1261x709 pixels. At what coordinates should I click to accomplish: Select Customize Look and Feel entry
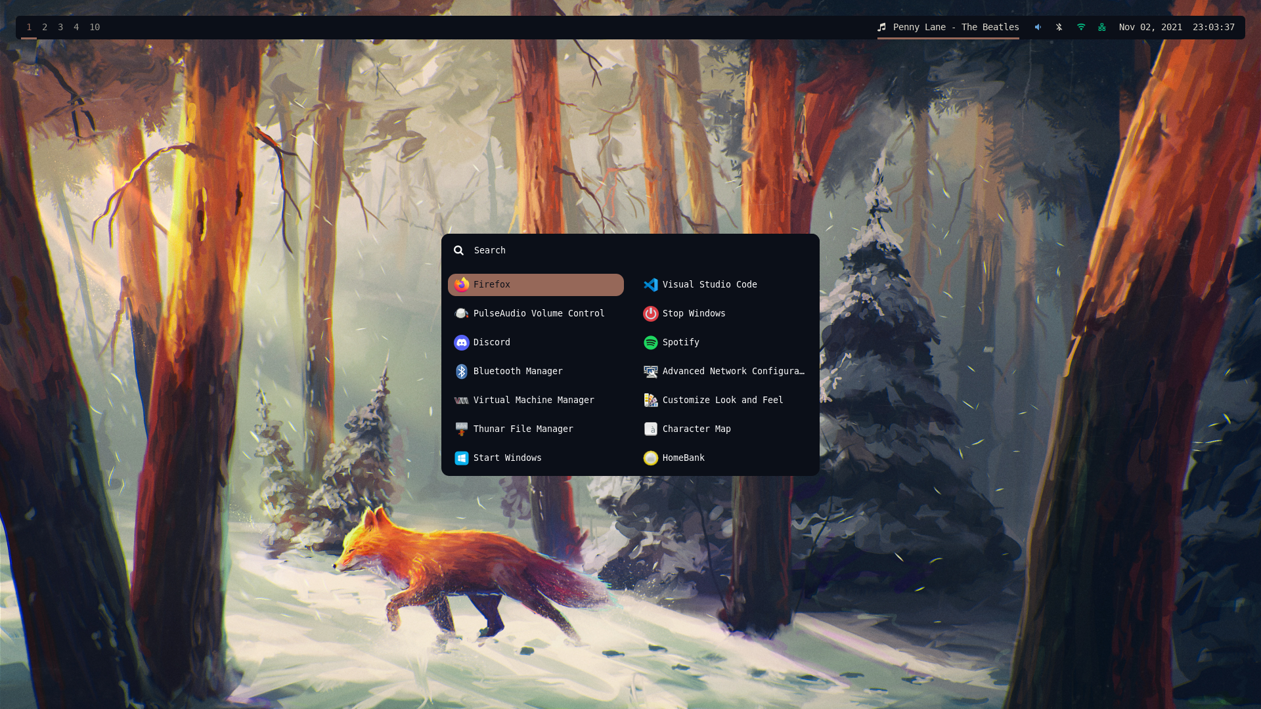722,400
